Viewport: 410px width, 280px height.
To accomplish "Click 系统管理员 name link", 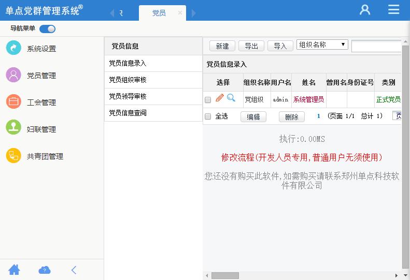I will coord(308,99).
